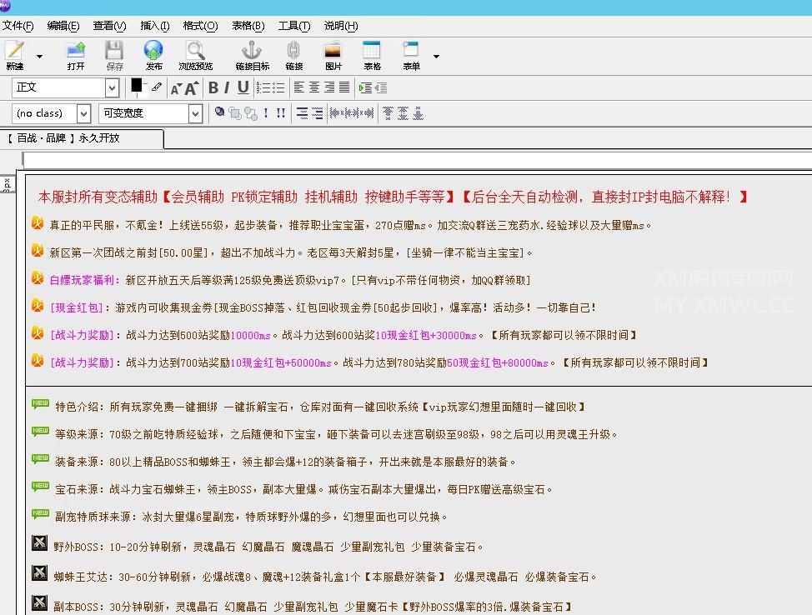Image resolution: width=812 pixels, height=615 pixels.
Task: Insert a table using the 表格 icon
Action: (371, 55)
